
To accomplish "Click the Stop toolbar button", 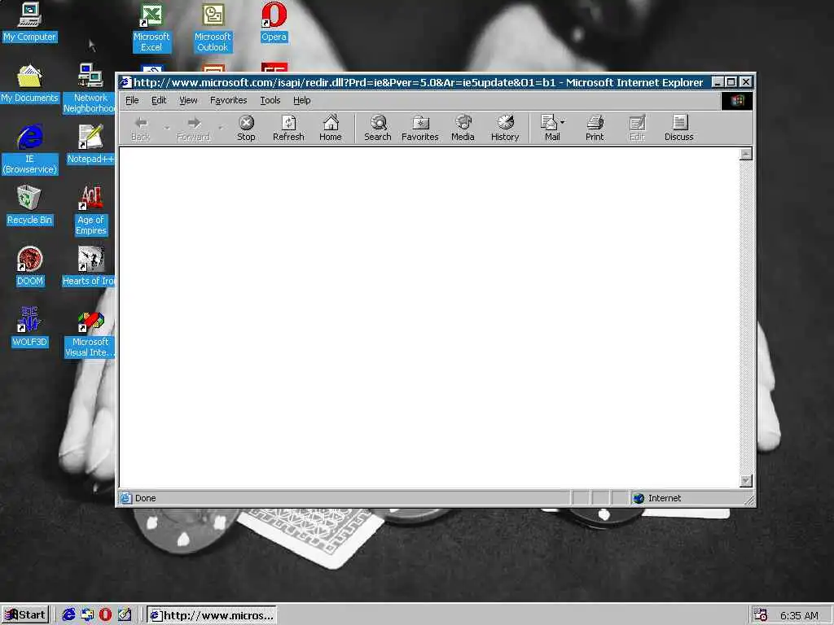I will click(x=246, y=128).
